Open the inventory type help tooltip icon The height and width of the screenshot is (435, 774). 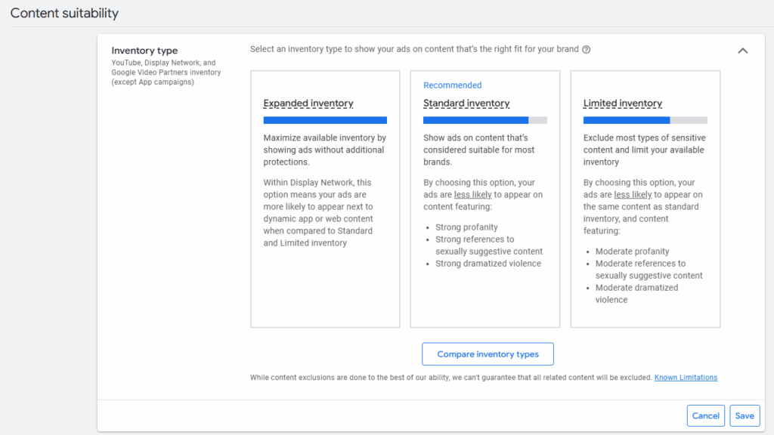[587, 49]
